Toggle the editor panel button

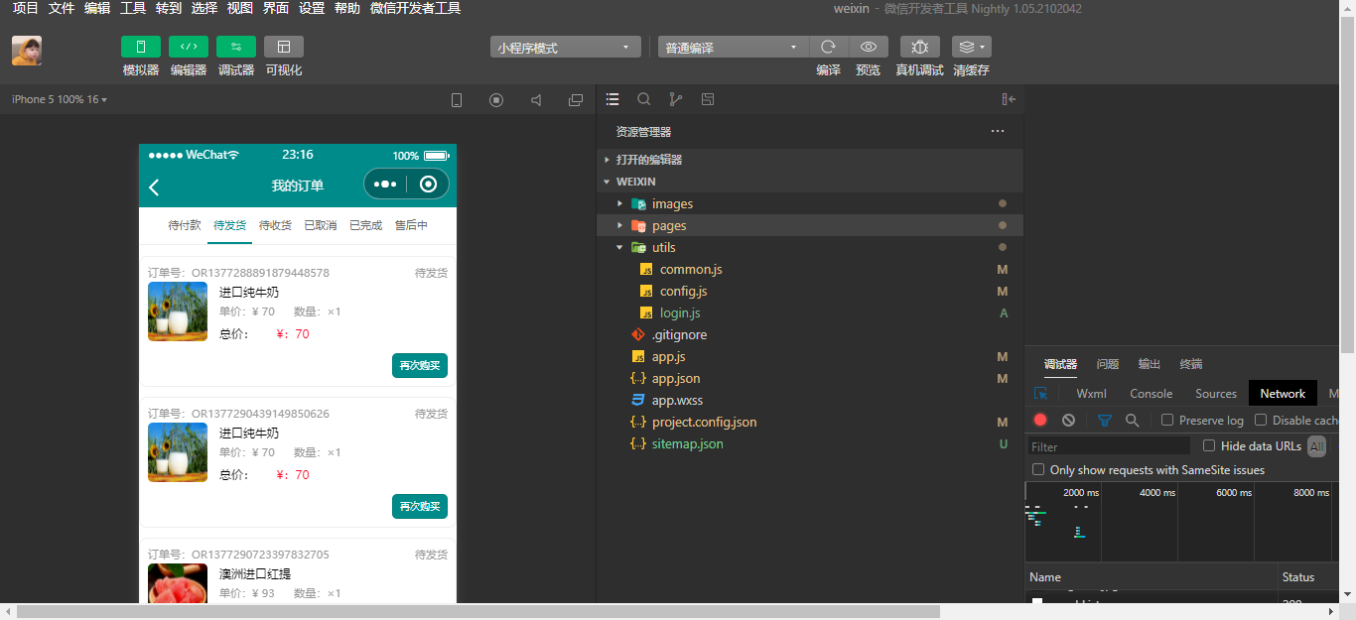(189, 47)
